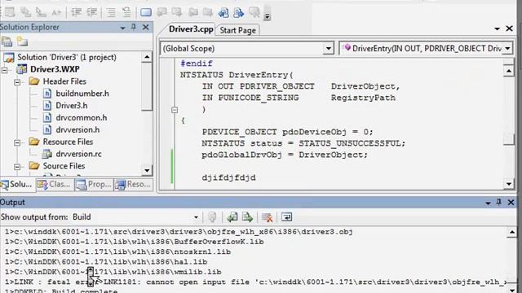Click the Output window scroll up arrow

pos(512,232)
